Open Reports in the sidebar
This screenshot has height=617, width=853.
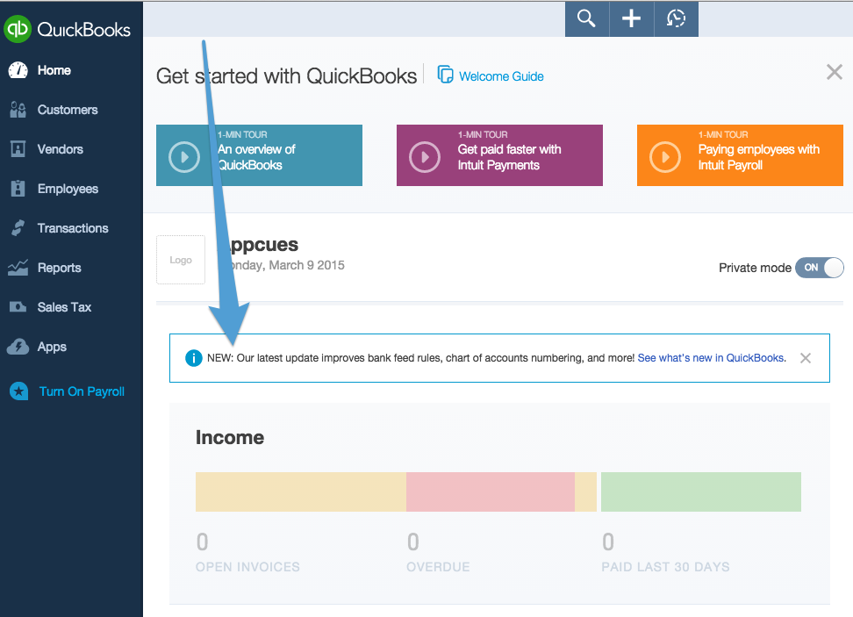tap(60, 268)
